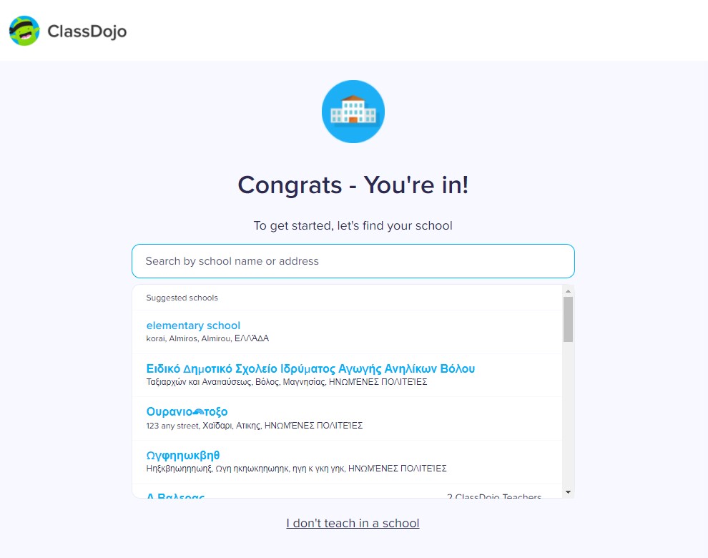Click the school list scrollbar thumb
The image size is (708, 558).
568,320
